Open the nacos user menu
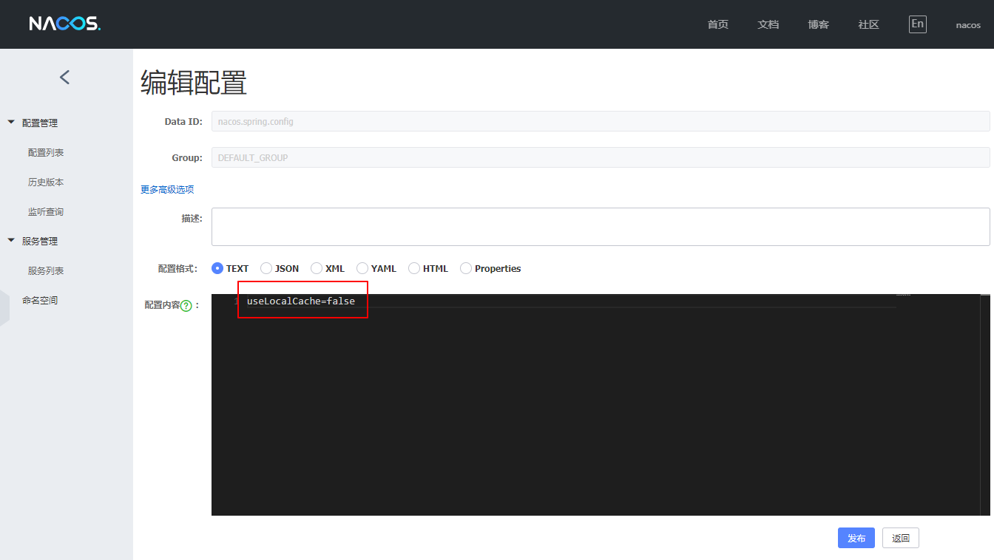994x560 pixels. pos(968,25)
